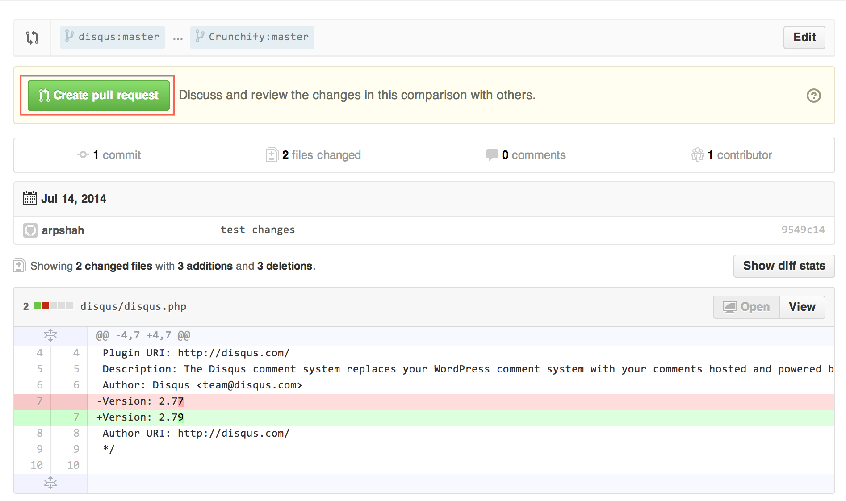The image size is (846, 501).
Task: Click View for disqus/disqus.php
Action: [x=802, y=307]
